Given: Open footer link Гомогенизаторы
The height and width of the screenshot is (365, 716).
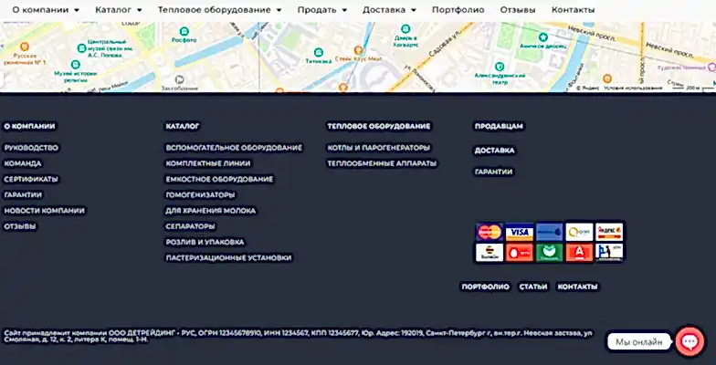Looking at the screenshot, I should tap(201, 195).
